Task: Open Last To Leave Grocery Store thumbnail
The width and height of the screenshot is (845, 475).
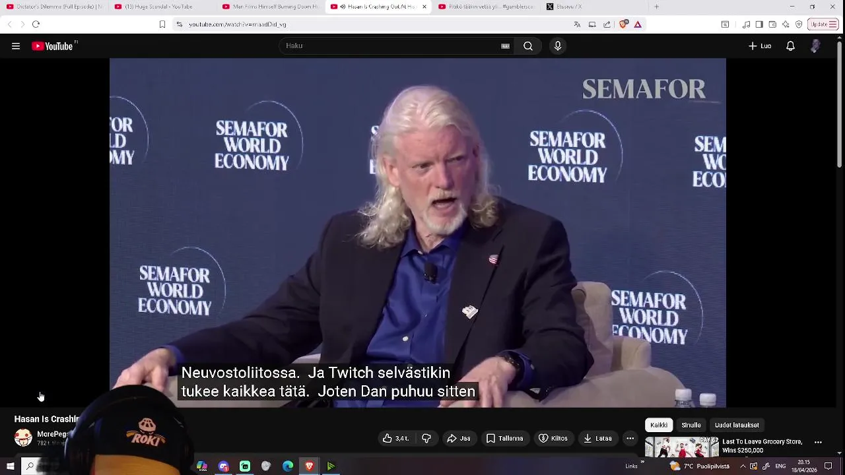Action: pos(681,447)
